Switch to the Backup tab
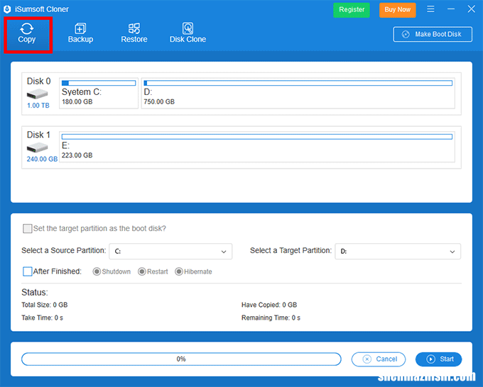 coord(80,33)
